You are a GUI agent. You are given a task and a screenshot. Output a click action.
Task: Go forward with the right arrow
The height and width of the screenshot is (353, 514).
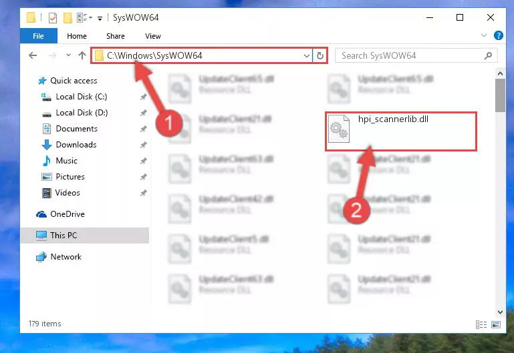[52, 55]
